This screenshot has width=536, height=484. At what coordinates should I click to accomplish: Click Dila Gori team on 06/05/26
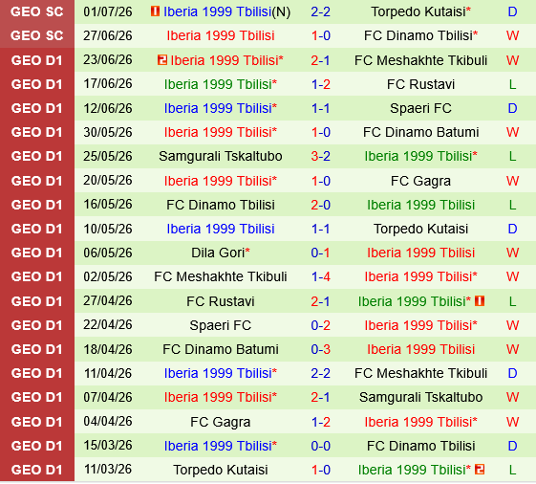(x=221, y=253)
